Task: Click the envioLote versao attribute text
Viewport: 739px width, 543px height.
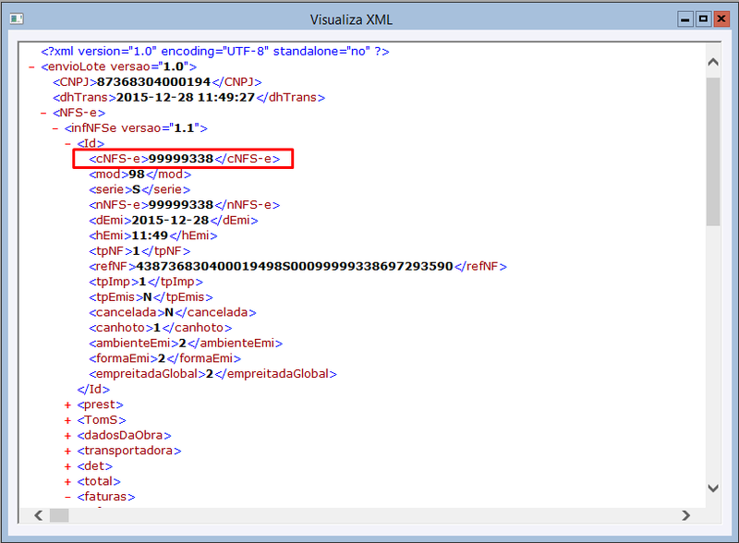Action: pyautogui.click(x=153, y=66)
